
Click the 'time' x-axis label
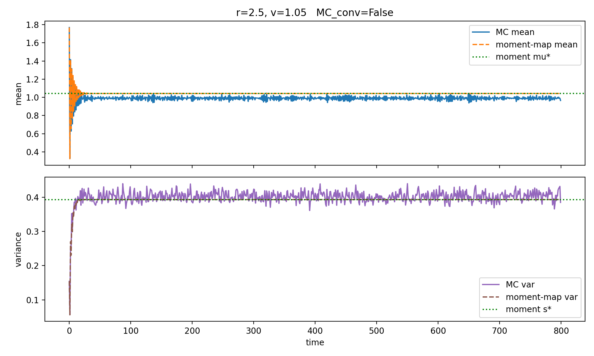point(315,343)
